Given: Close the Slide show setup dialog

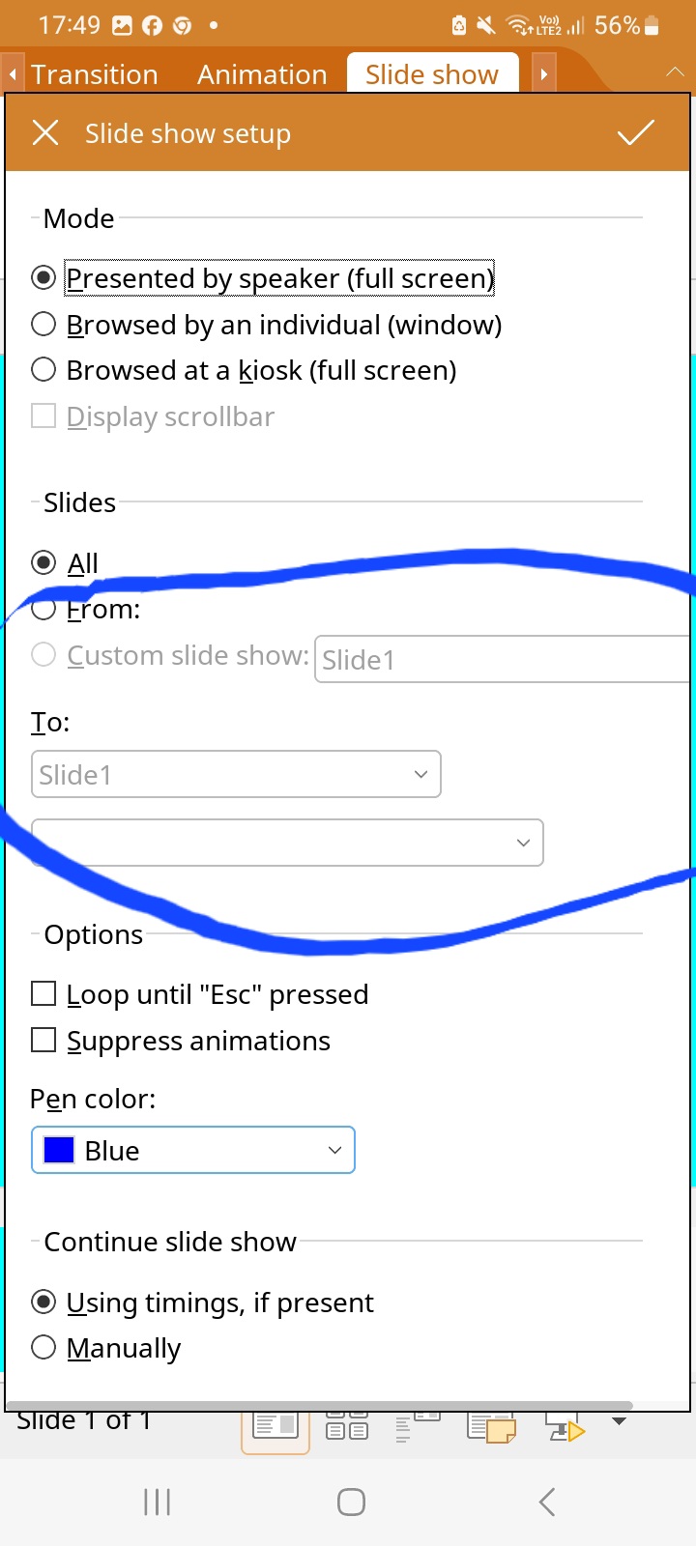Looking at the screenshot, I should coord(45,133).
